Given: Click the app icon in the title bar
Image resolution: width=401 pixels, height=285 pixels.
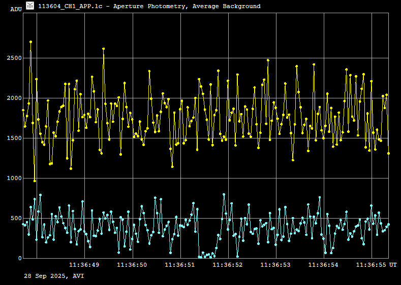Looking at the screenshot, I should pyautogui.click(x=30, y=6).
